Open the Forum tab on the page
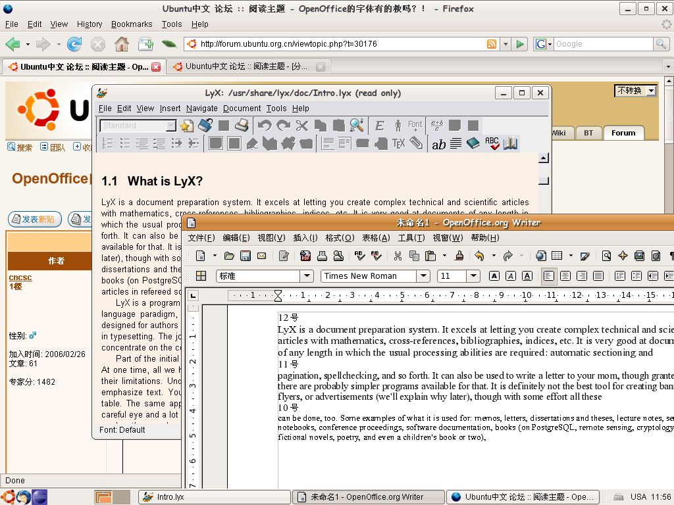Image resolution: width=674 pixels, height=505 pixels. coord(623,133)
